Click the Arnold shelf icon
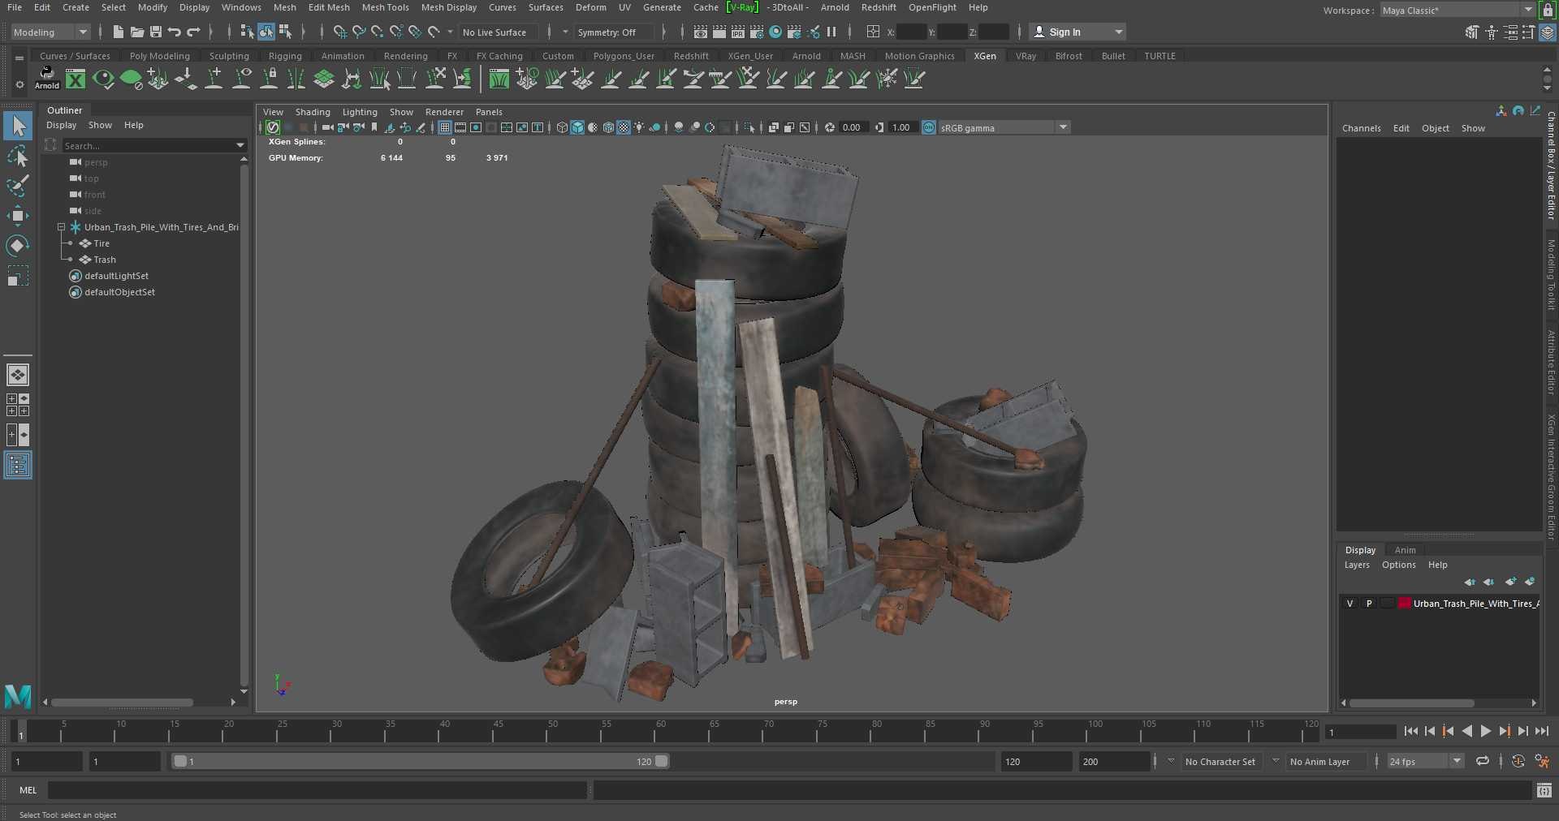 tap(47, 78)
